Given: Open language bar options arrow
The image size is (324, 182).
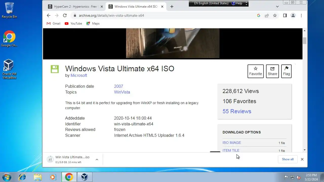Looking at the screenshot, I should [x=247, y=5].
